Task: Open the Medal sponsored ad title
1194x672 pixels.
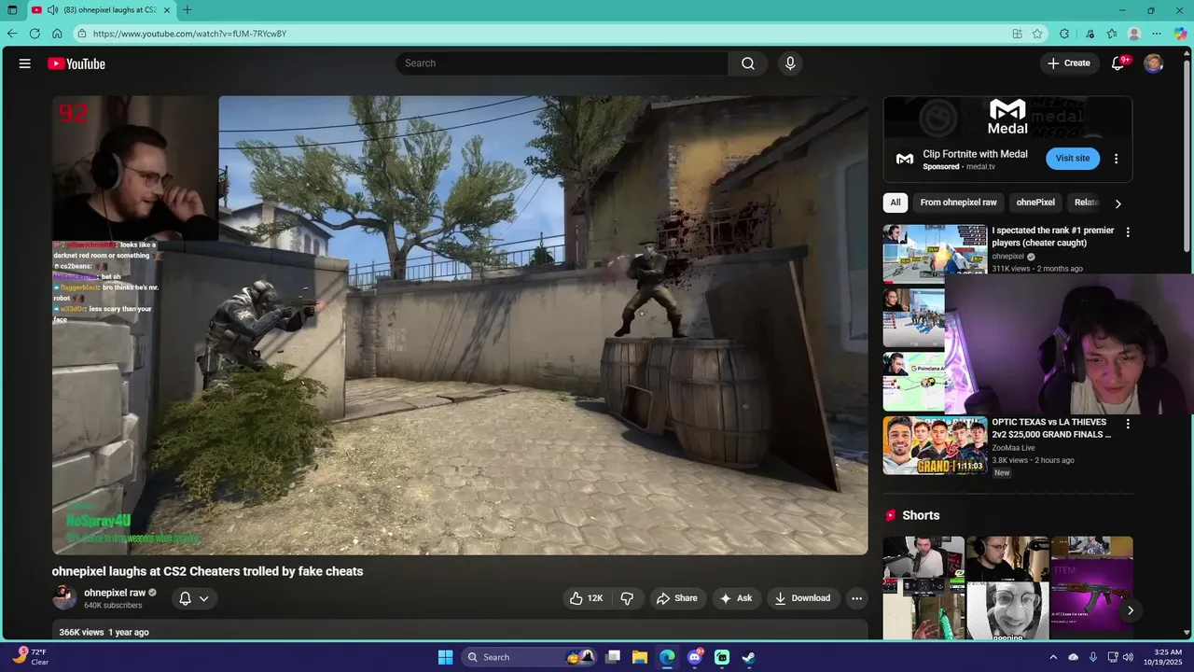Action: coord(975,154)
